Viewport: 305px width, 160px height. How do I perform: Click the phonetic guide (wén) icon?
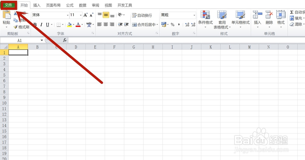89,25
